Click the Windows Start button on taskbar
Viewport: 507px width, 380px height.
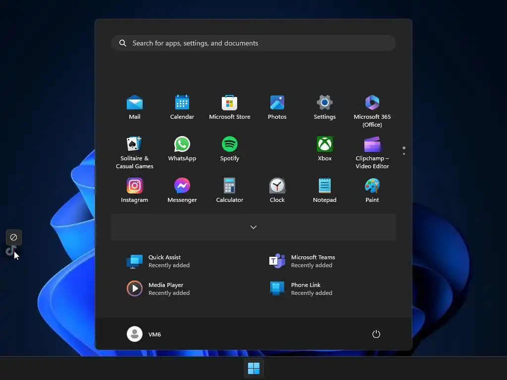coord(253,368)
